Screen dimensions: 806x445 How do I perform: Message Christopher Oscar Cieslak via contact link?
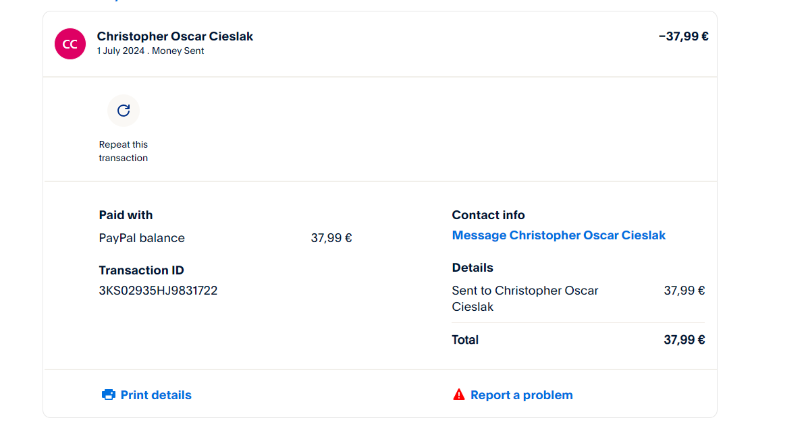click(558, 235)
